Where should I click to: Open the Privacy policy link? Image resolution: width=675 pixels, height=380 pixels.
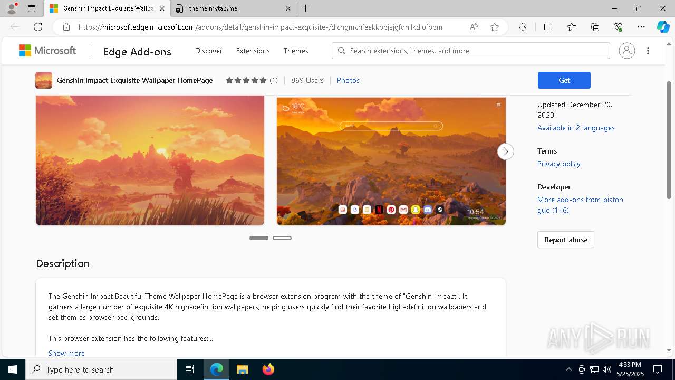click(559, 164)
